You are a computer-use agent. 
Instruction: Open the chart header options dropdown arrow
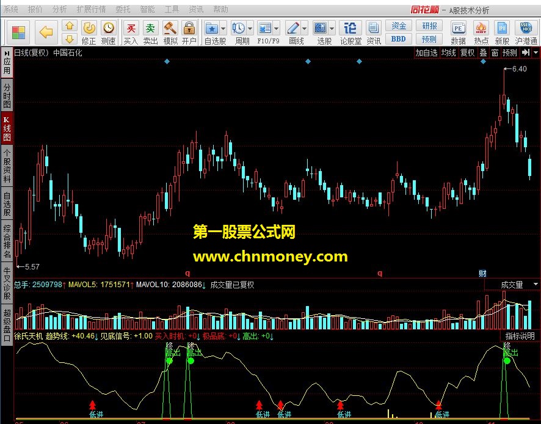point(536,53)
